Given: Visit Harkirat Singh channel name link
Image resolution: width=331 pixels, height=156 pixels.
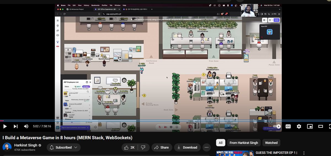Looking at the screenshot, I should click(26, 145).
